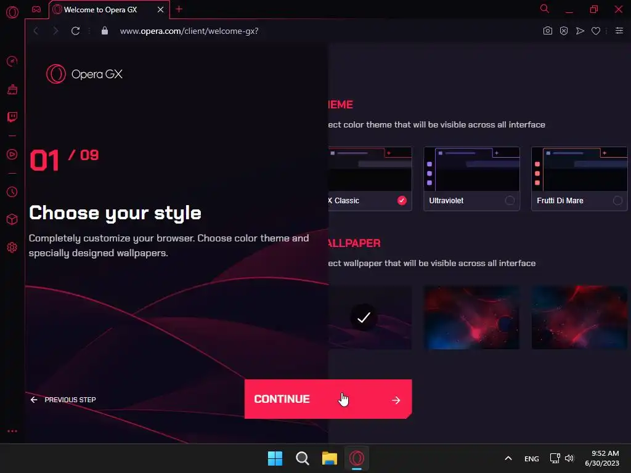631x473 pixels.
Task: Open tab search magnifier icon
Action: tap(545, 9)
